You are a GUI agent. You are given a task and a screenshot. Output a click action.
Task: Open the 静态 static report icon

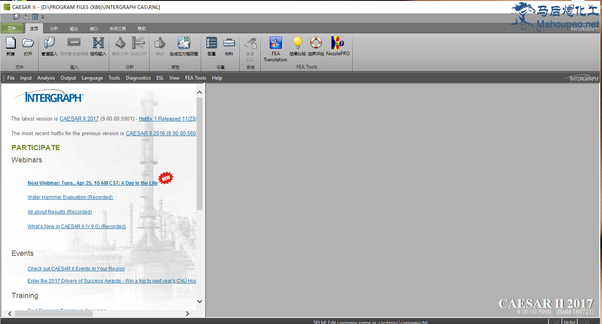[x=160, y=46]
